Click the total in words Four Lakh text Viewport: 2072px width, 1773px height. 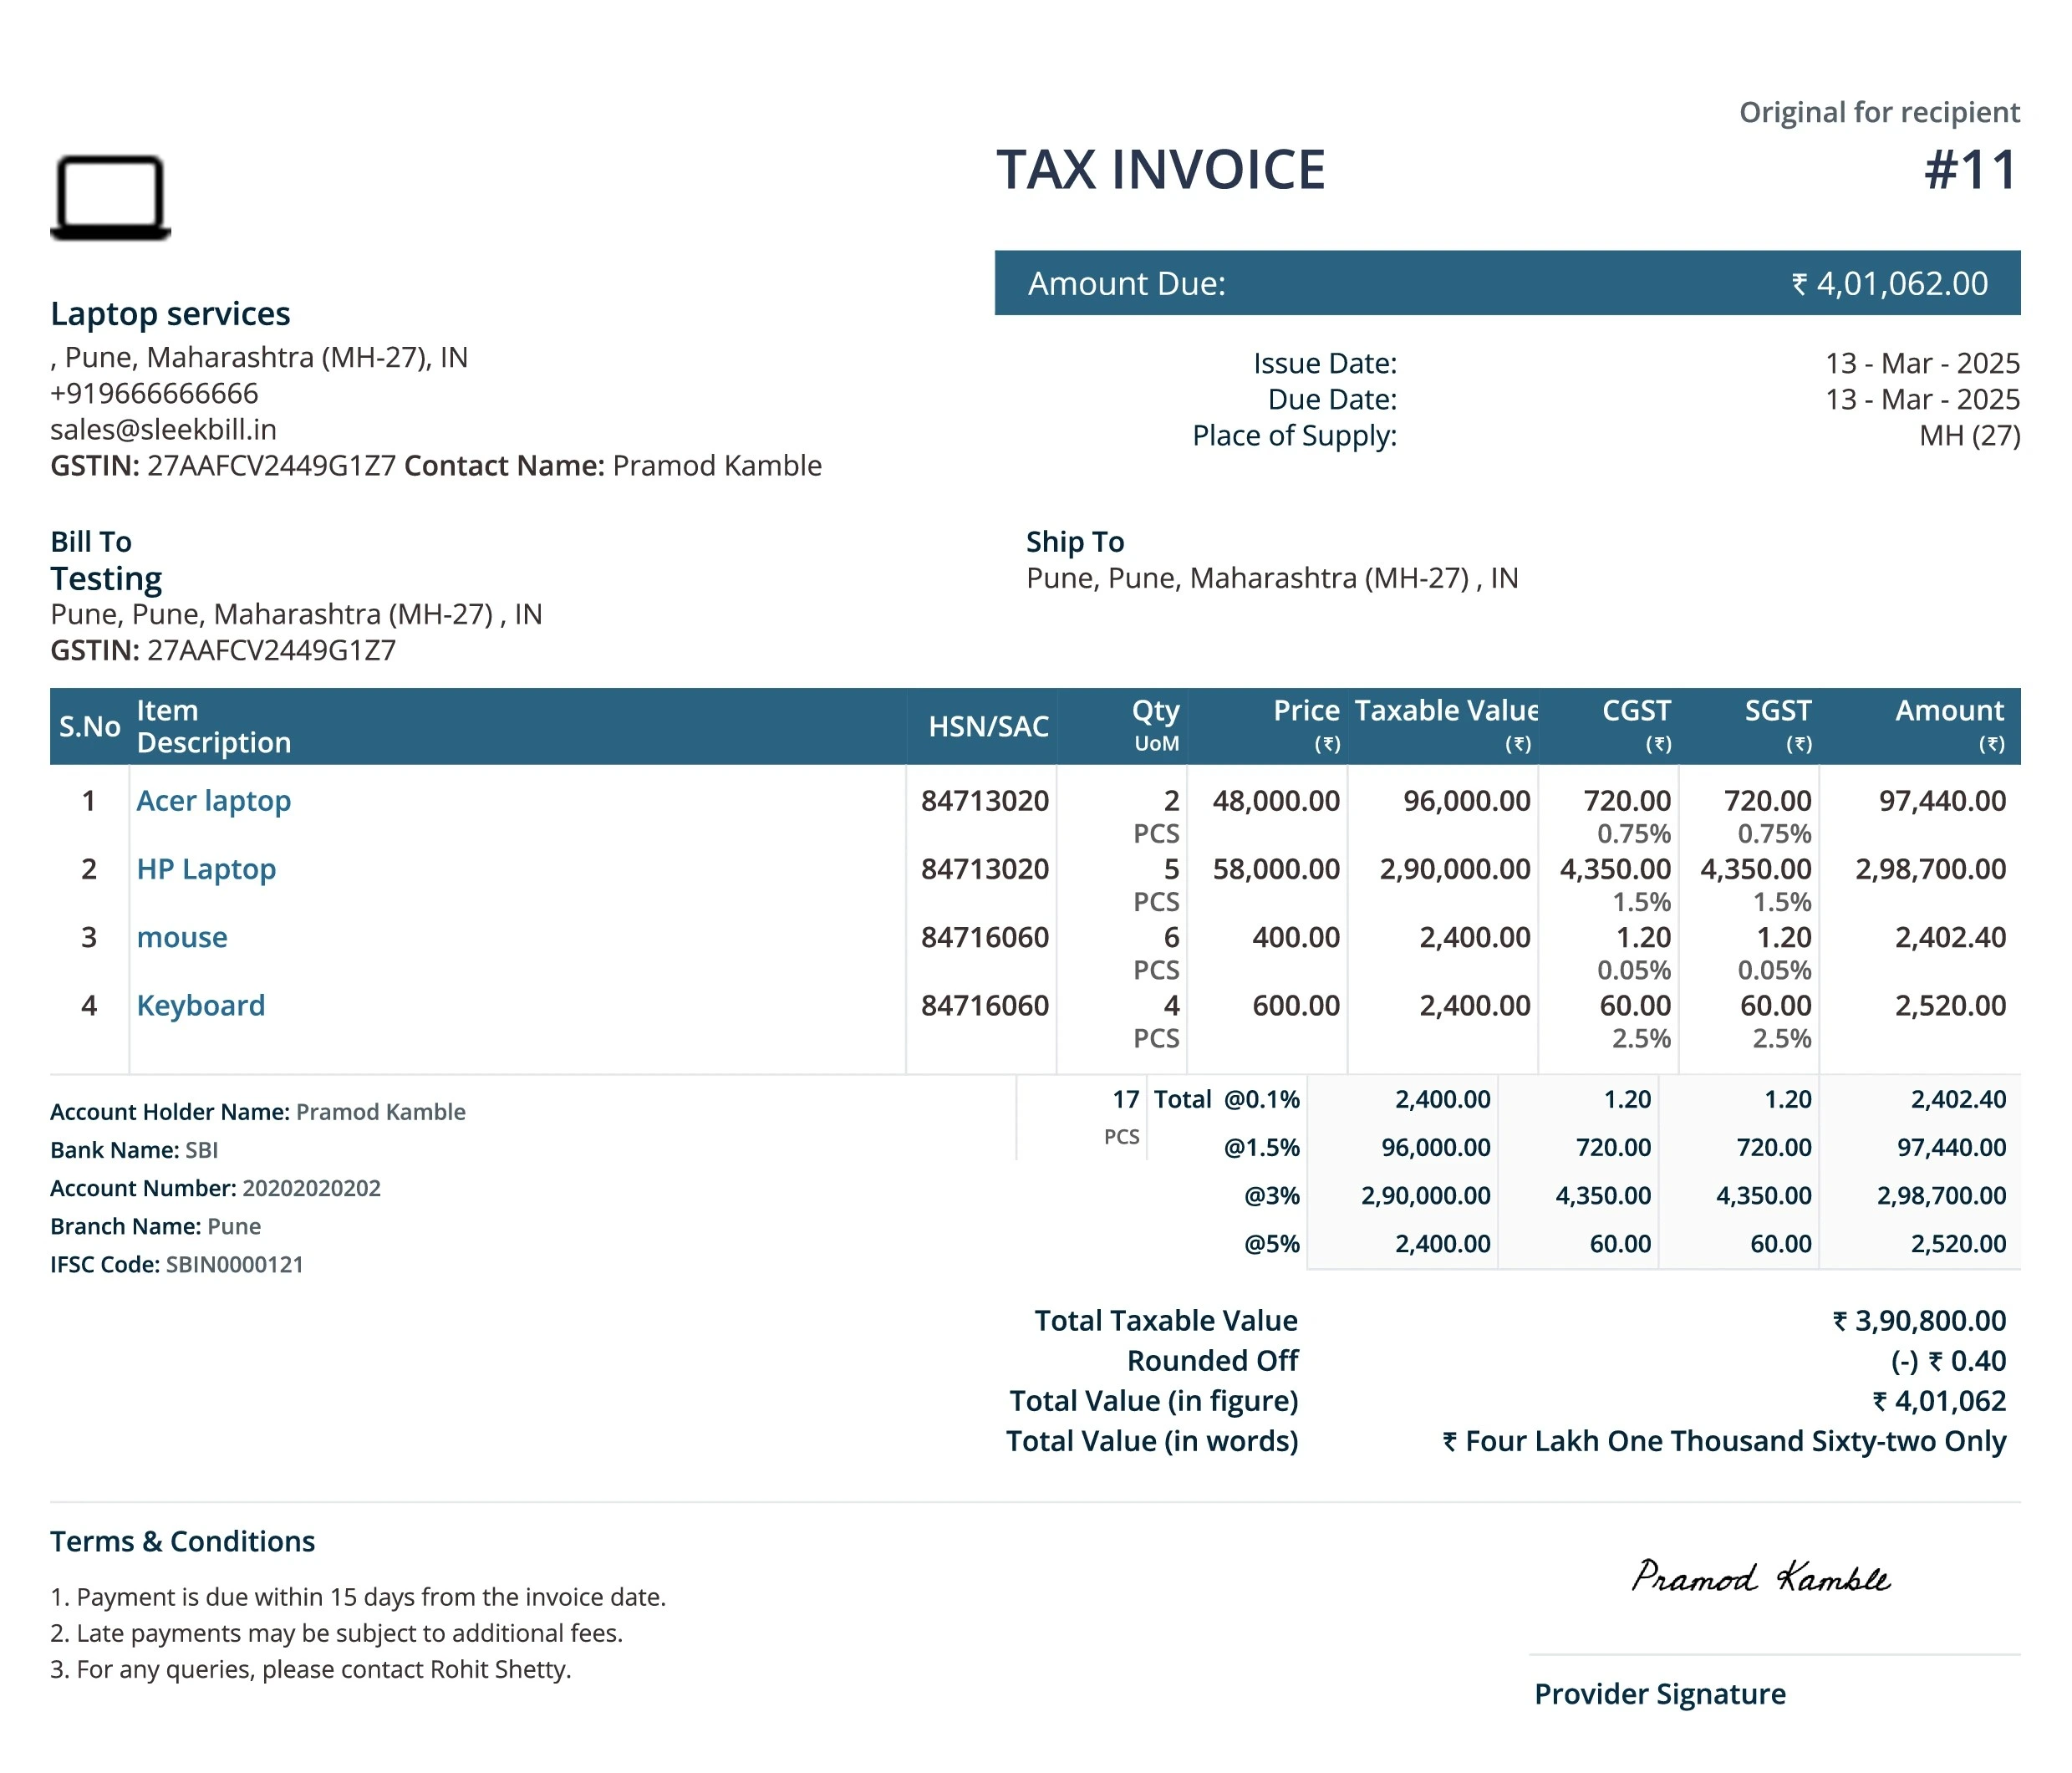(x=1724, y=1441)
